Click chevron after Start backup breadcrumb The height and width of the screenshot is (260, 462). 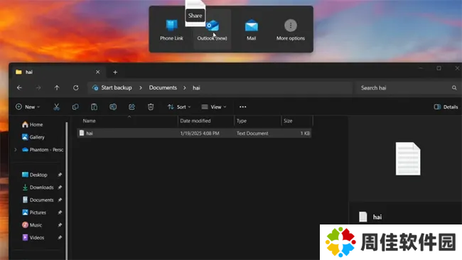(141, 88)
